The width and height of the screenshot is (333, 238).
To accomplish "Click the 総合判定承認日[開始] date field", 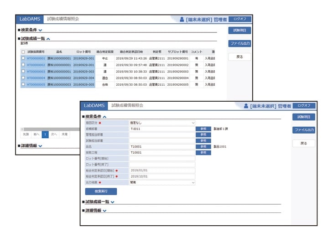I will (162, 171).
